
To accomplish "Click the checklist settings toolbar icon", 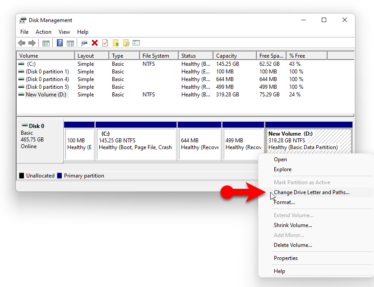I will (x=136, y=43).
